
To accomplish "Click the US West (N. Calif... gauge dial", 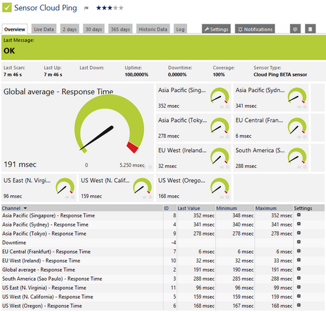I will point(142,186).
